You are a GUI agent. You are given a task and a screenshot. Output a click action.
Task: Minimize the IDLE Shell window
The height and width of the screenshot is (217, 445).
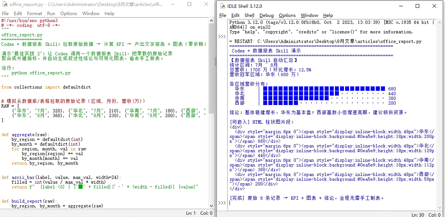pyautogui.click(x=401, y=6)
